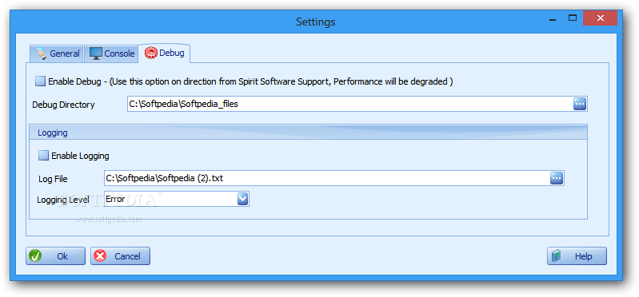
Task: Expand the Logging Level dropdown arrow
Action: pos(242,199)
